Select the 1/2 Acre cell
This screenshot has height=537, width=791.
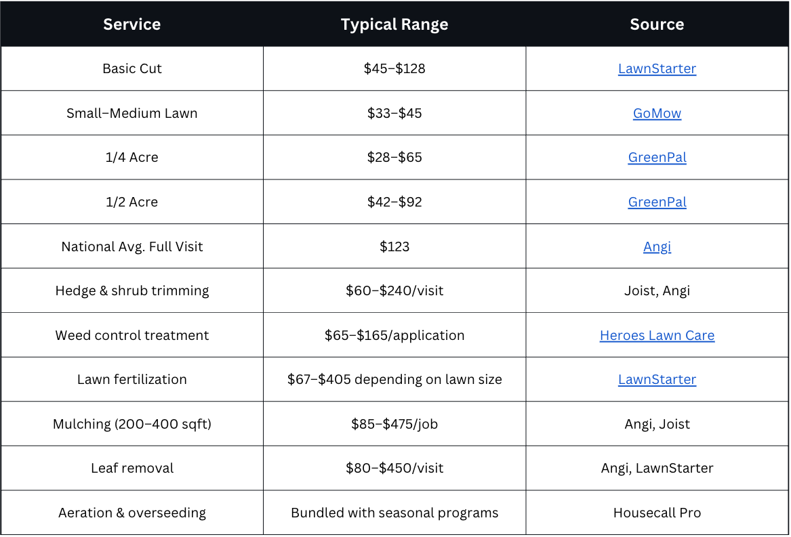tap(132, 202)
